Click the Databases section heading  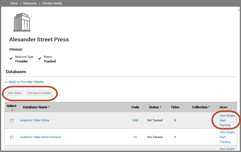pyautogui.click(x=16, y=72)
